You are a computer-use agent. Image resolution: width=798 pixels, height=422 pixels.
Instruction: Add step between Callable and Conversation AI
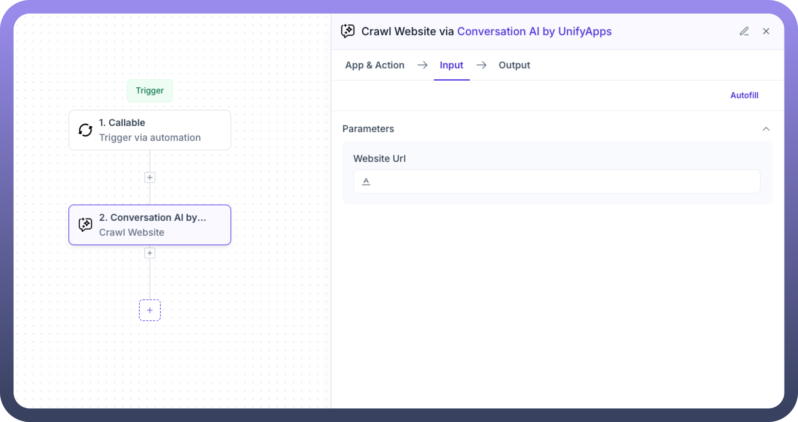tap(150, 177)
